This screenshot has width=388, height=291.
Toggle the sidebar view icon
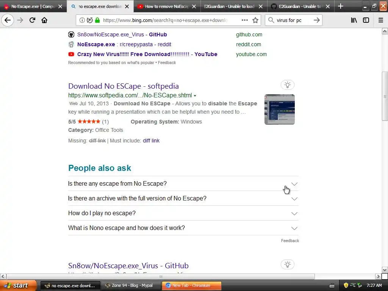click(366, 20)
